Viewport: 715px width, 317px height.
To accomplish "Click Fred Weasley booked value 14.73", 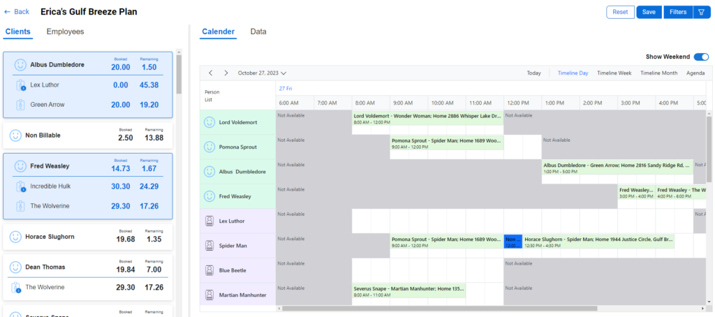I will pyautogui.click(x=121, y=168).
